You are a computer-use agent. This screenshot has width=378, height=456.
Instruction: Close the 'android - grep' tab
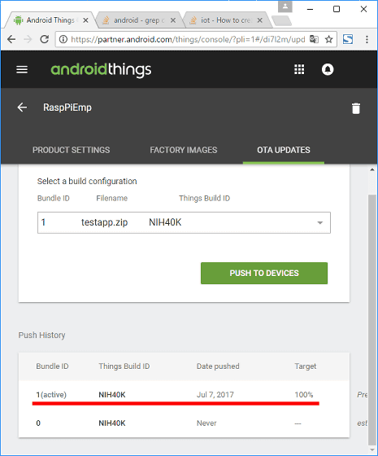click(x=172, y=20)
